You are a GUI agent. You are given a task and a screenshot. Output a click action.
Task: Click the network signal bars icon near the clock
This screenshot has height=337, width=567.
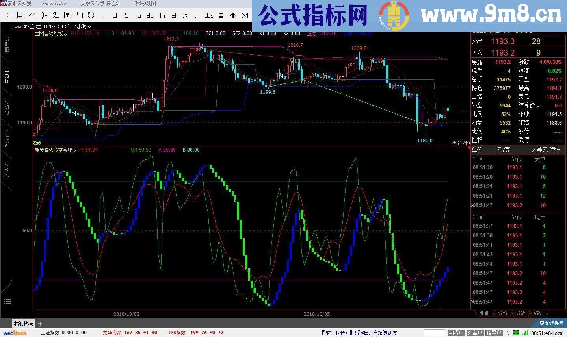tap(525, 332)
